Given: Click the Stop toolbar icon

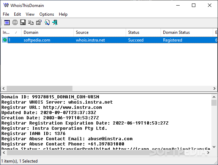Looking at the screenshot, I should (15, 22).
